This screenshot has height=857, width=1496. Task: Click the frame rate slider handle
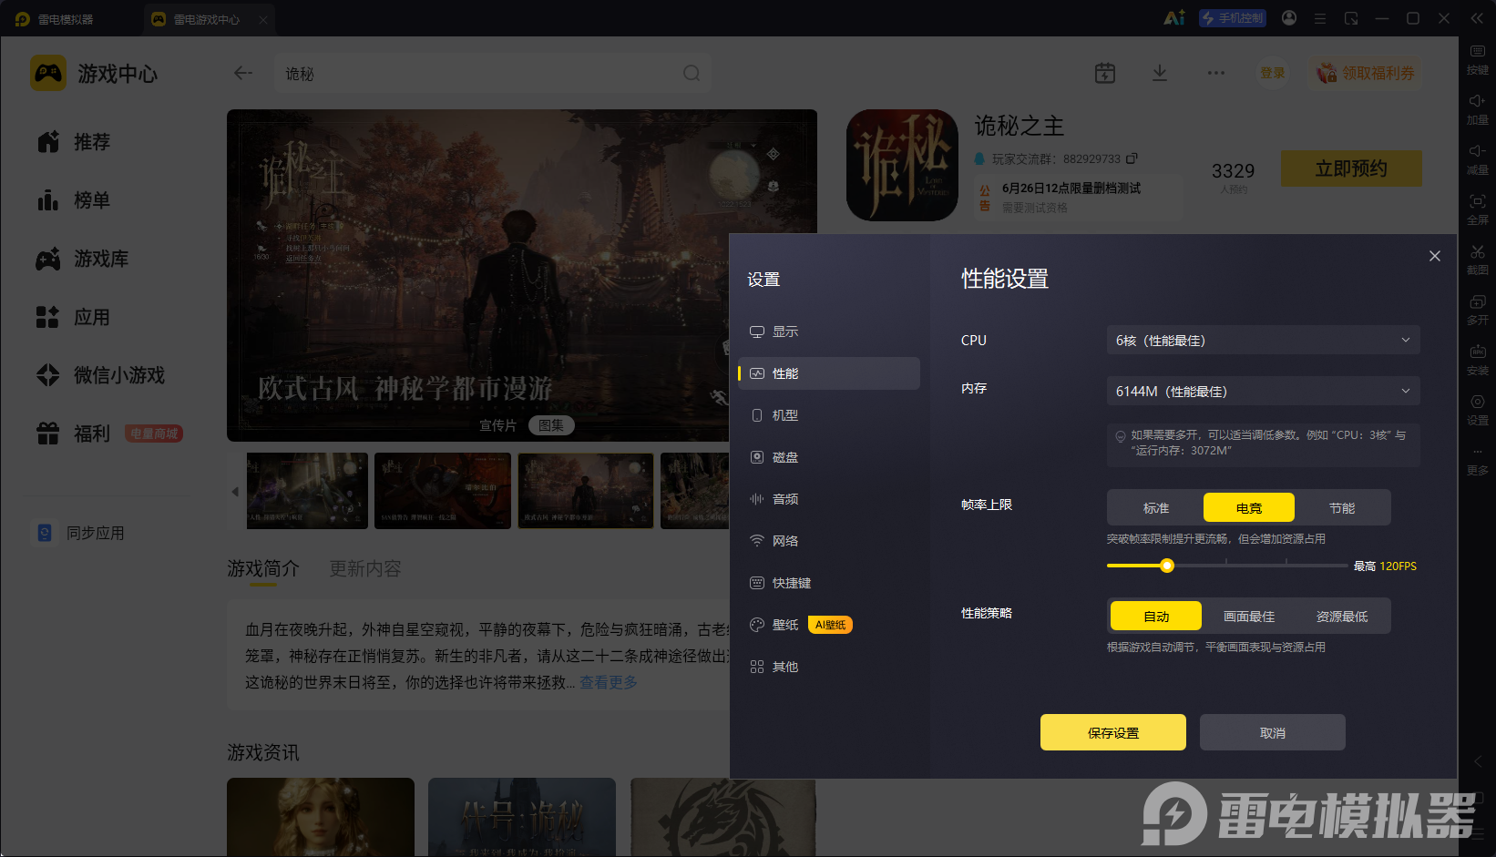click(x=1167, y=566)
